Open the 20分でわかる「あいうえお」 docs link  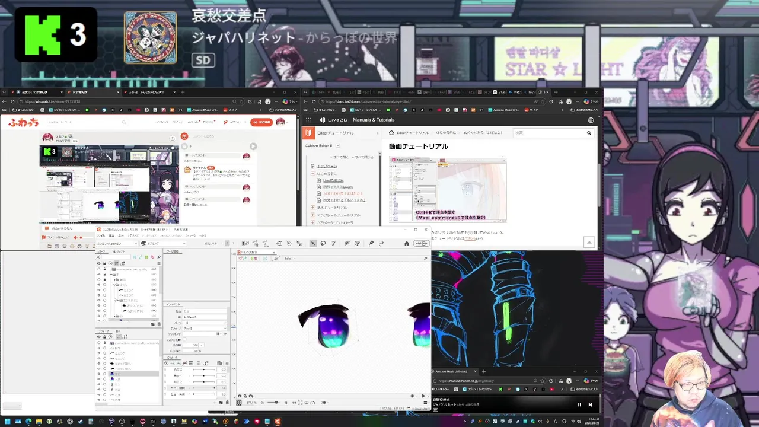tap(345, 200)
